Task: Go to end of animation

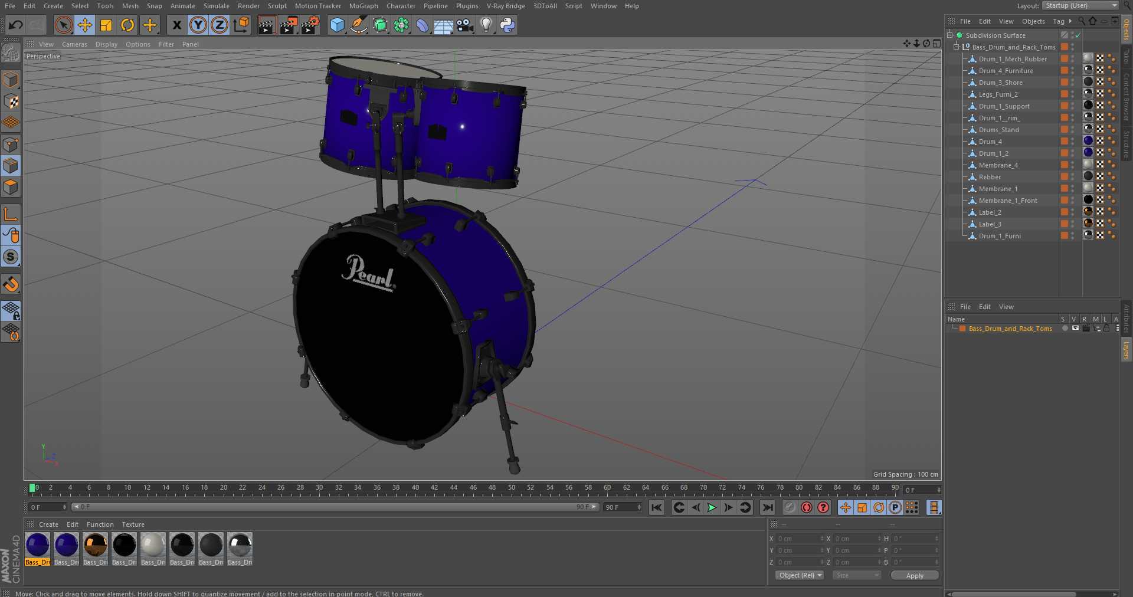Action: (x=767, y=507)
